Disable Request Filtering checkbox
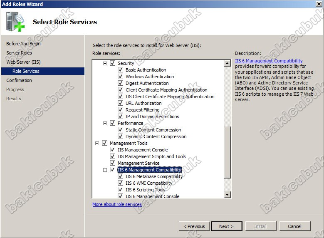 click(120, 110)
